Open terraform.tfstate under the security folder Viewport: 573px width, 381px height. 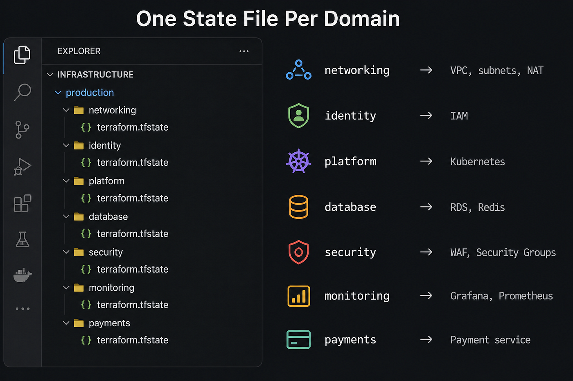click(x=133, y=269)
